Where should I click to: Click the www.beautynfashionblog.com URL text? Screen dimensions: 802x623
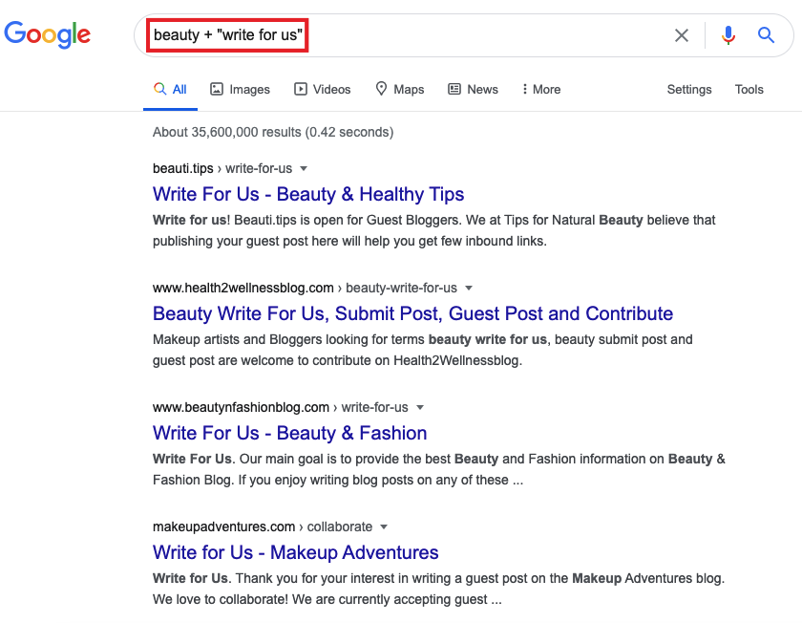[x=241, y=407]
